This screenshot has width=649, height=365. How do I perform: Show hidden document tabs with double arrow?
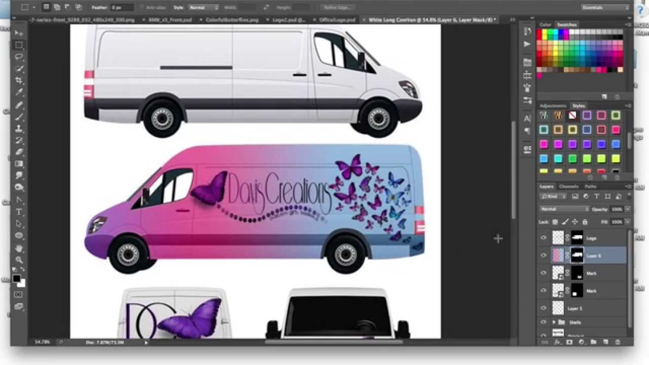click(x=512, y=20)
